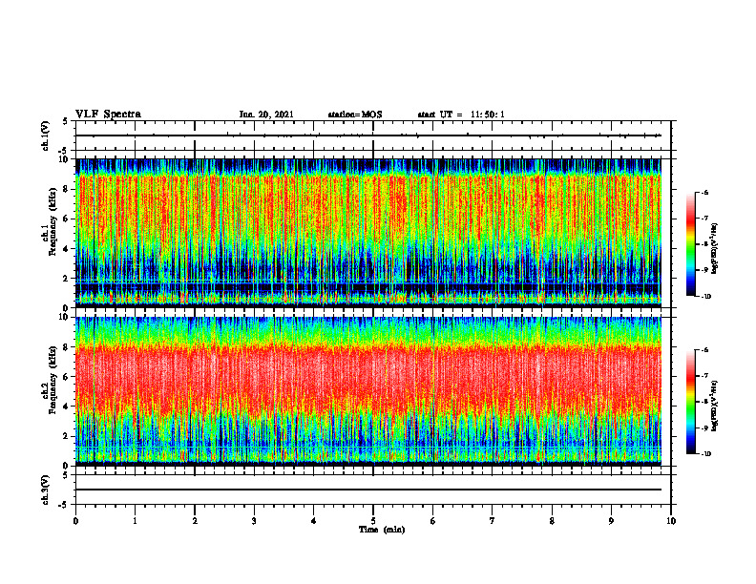Click the 'station=MOS' header label
The width and height of the screenshot is (756, 584).
pos(355,115)
